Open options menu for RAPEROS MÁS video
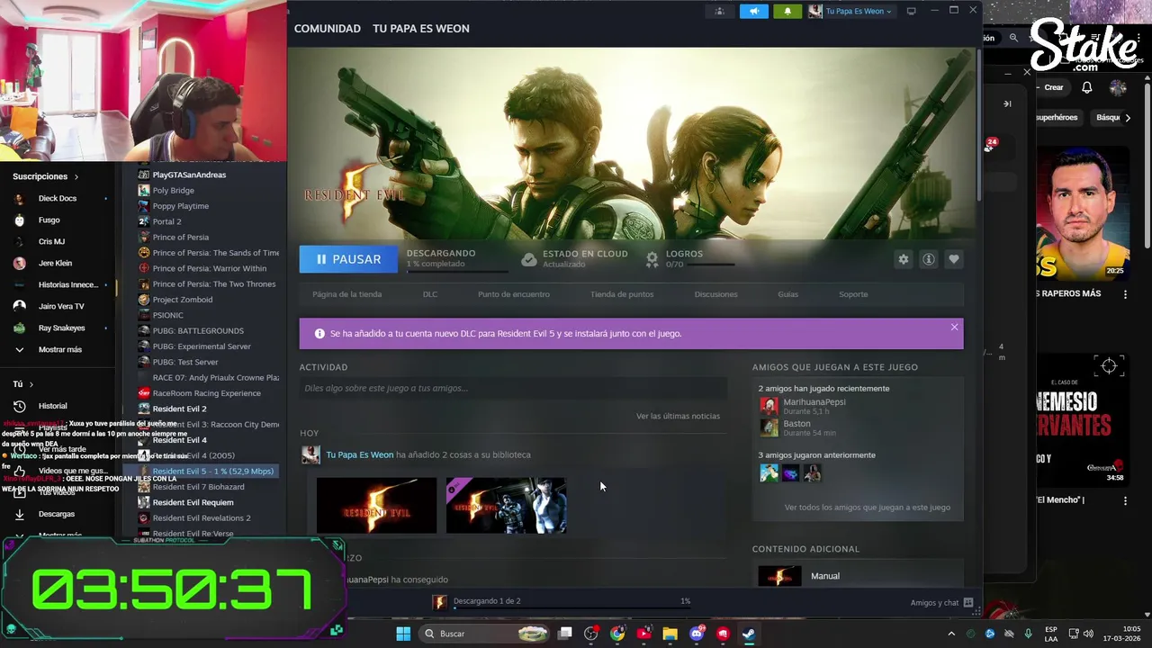1152x648 pixels. pyautogui.click(x=1125, y=294)
